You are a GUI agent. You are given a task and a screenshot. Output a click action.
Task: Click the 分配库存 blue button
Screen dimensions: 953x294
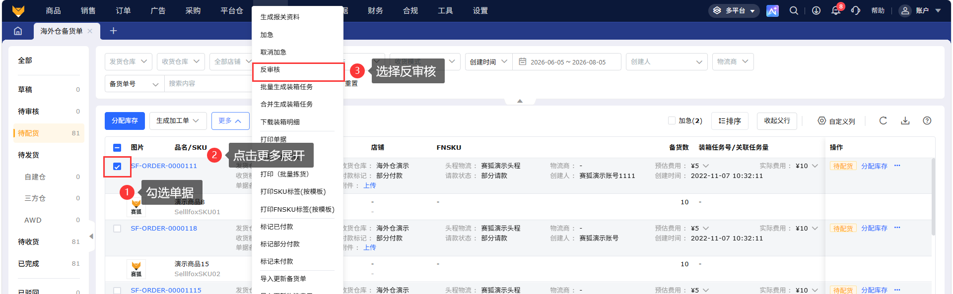coord(125,120)
